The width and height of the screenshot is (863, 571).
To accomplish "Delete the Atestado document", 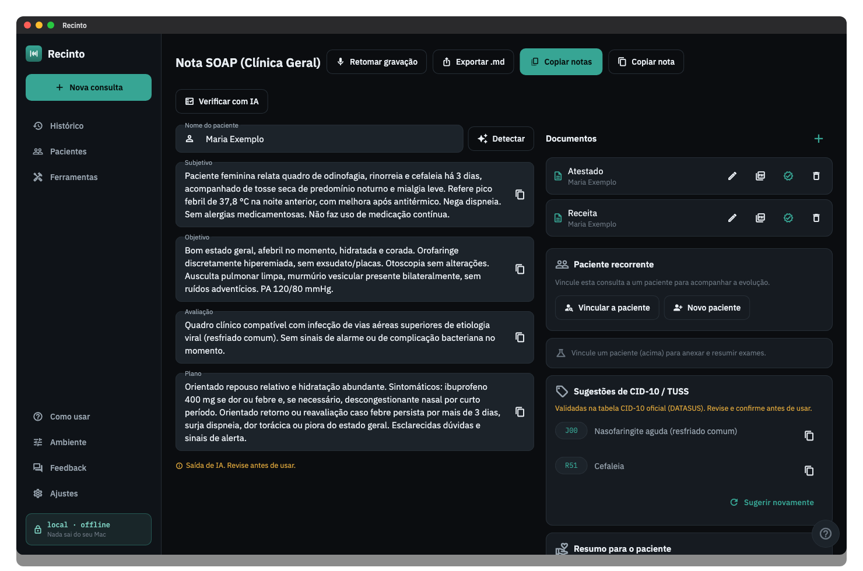I will 816,176.
